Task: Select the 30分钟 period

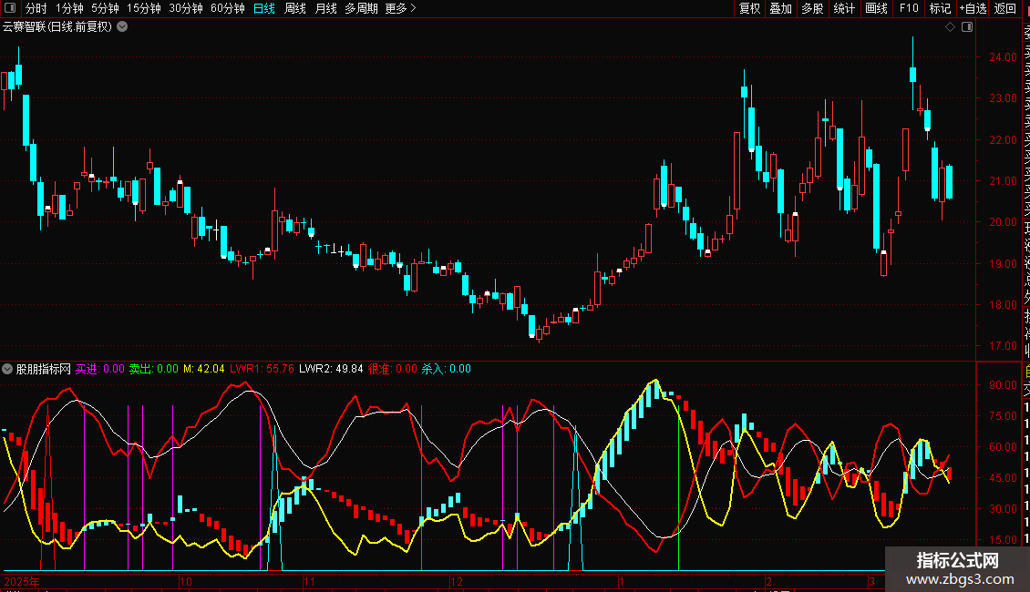Action: click(186, 8)
